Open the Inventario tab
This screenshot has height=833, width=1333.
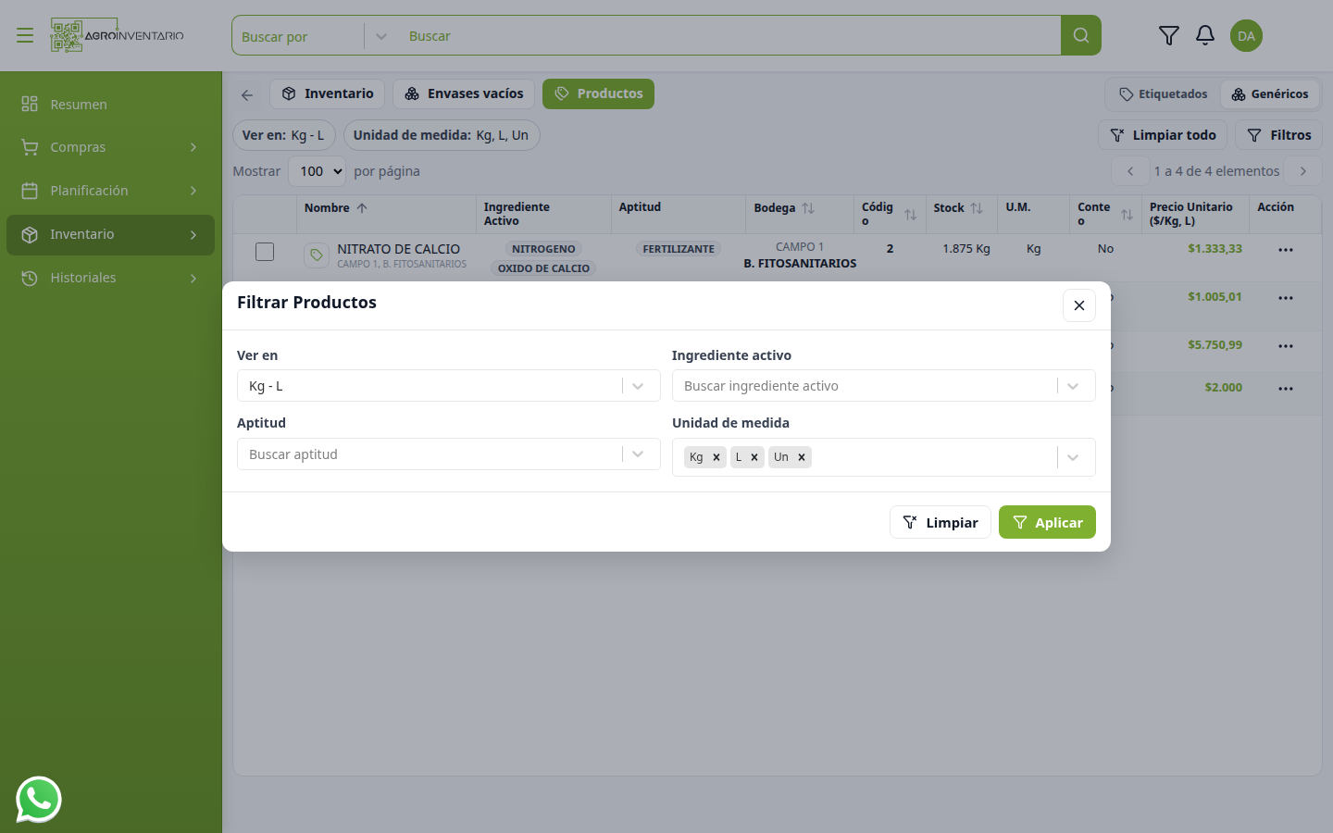(328, 93)
